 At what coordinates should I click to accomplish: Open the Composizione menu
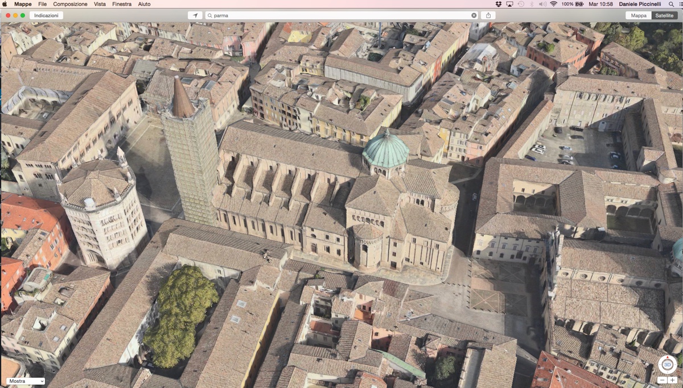(x=71, y=4)
